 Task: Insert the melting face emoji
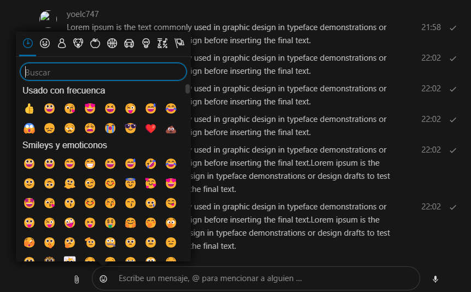point(69,184)
